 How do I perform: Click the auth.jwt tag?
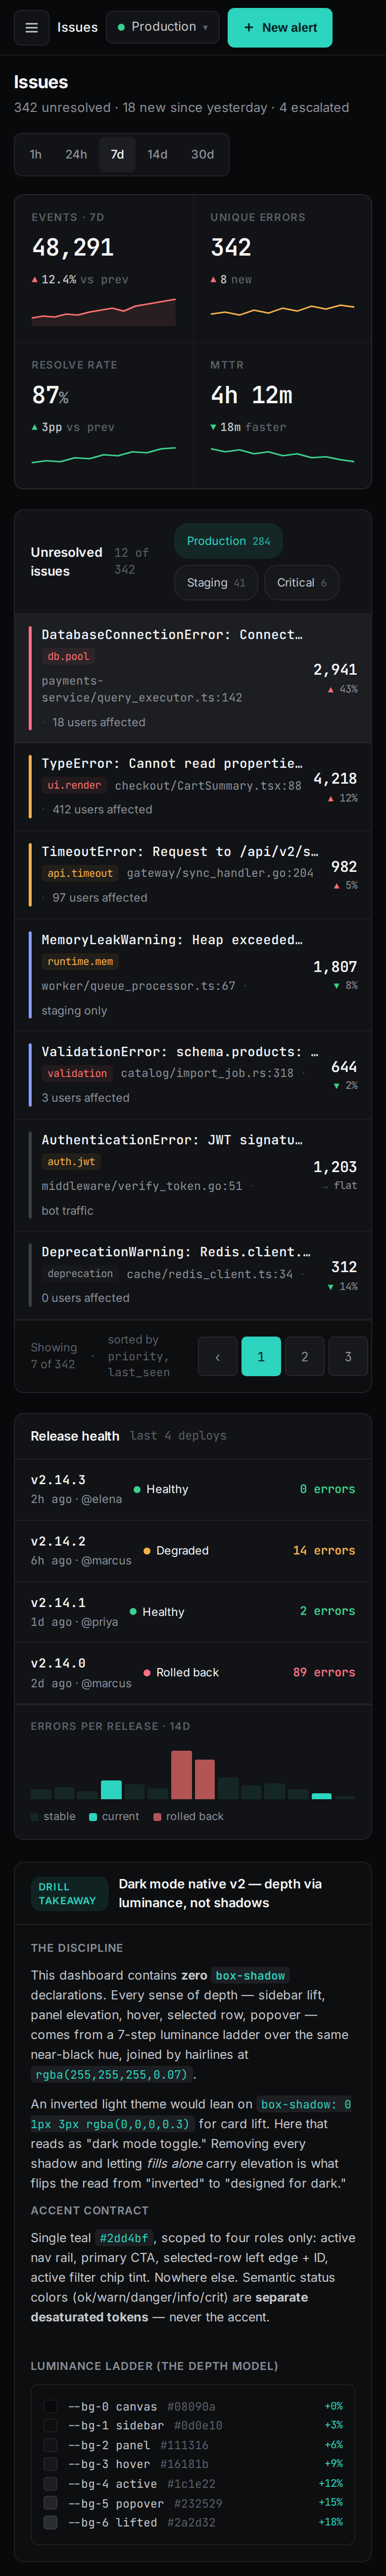point(71,1162)
